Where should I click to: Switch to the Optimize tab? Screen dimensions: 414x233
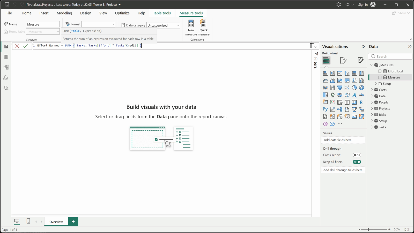point(122,13)
